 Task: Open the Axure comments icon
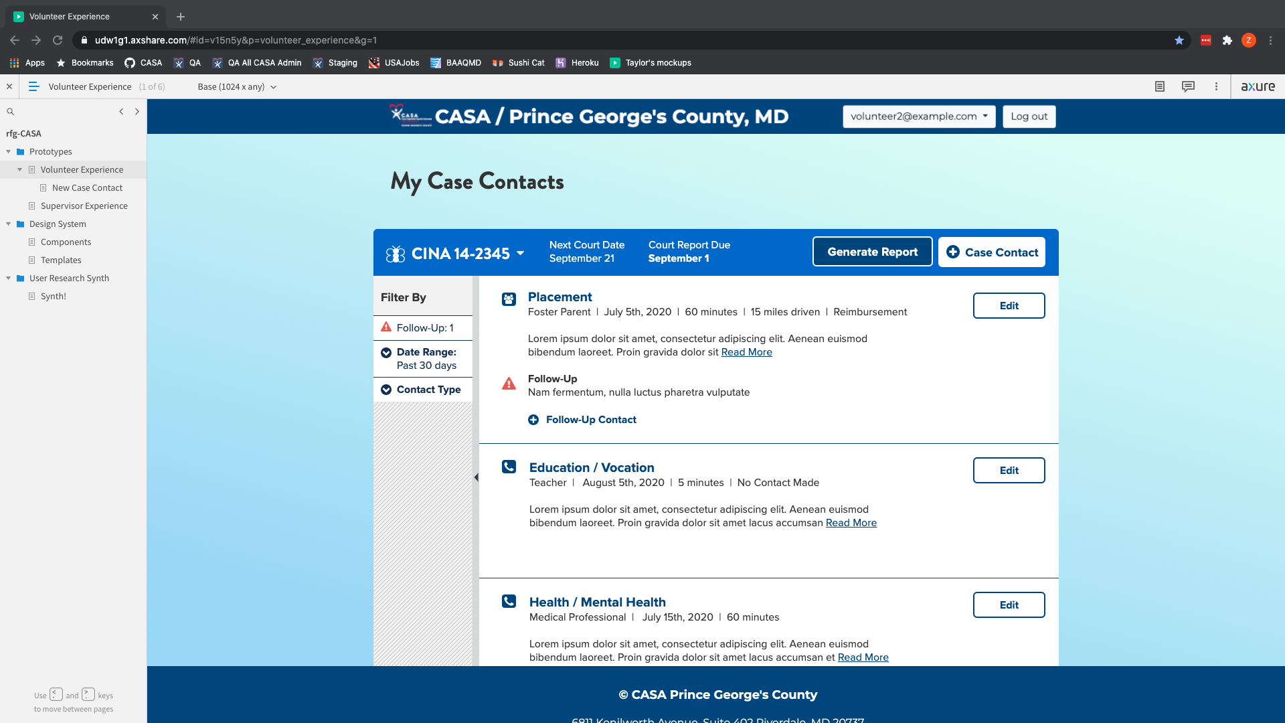coord(1188,86)
